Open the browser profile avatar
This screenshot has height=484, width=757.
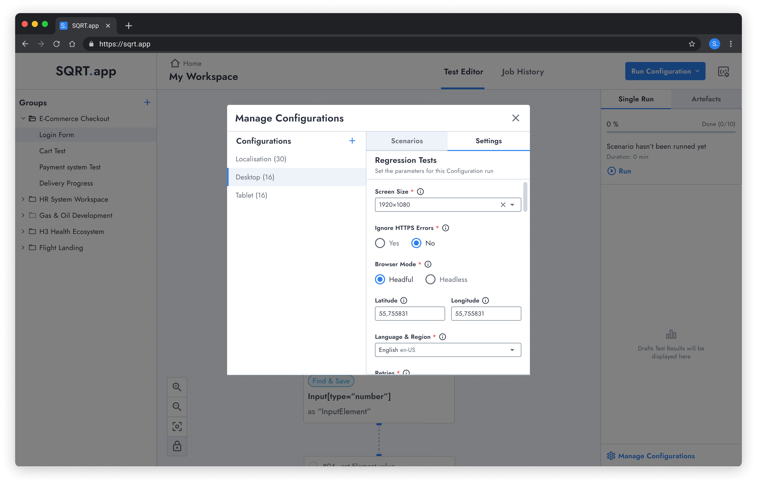[x=715, y=44]
